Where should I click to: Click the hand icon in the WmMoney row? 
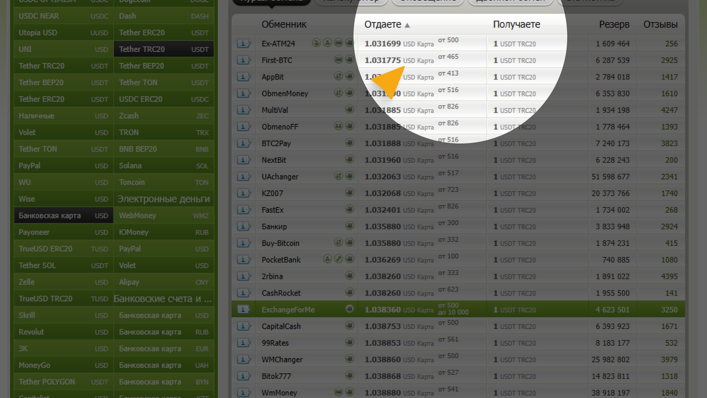click(349, 392)
